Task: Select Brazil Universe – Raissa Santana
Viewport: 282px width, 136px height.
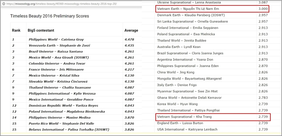Action: (56, 51)
